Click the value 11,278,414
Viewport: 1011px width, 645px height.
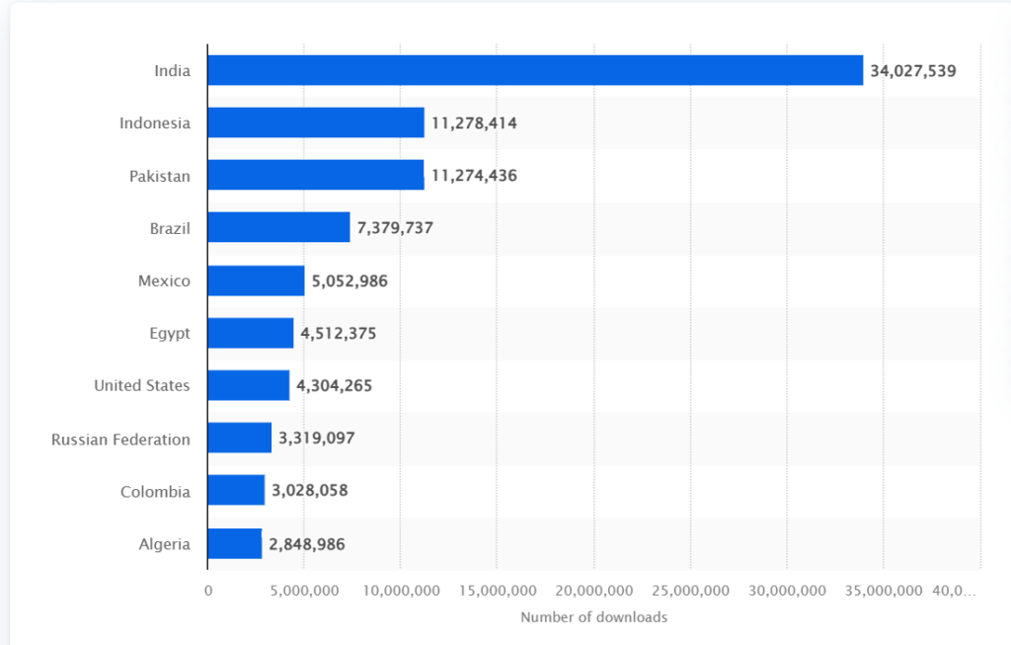point(474,123)
